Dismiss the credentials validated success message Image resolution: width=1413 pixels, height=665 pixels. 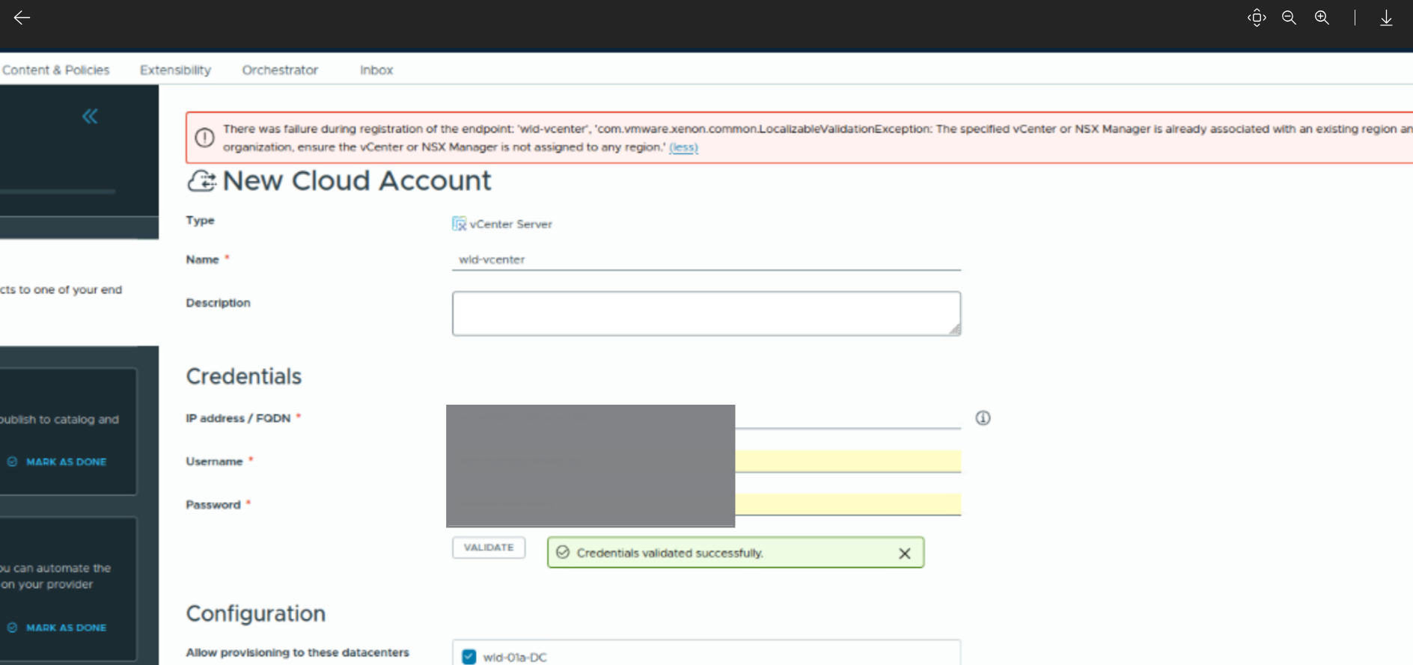tap(904, 554)
